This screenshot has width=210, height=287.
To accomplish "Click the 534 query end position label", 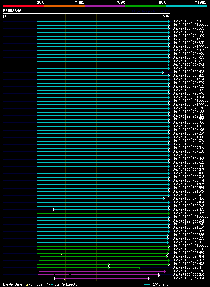I will click(x=166, y=16).
